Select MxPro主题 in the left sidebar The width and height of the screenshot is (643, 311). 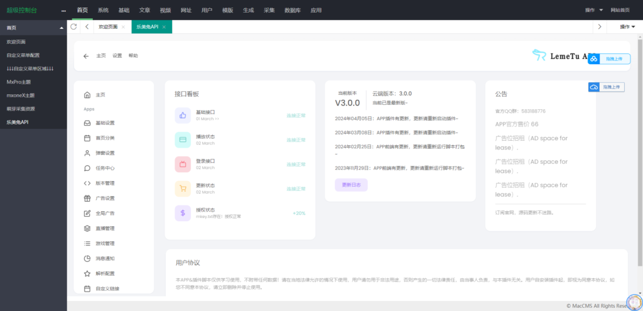pos(19,82)
